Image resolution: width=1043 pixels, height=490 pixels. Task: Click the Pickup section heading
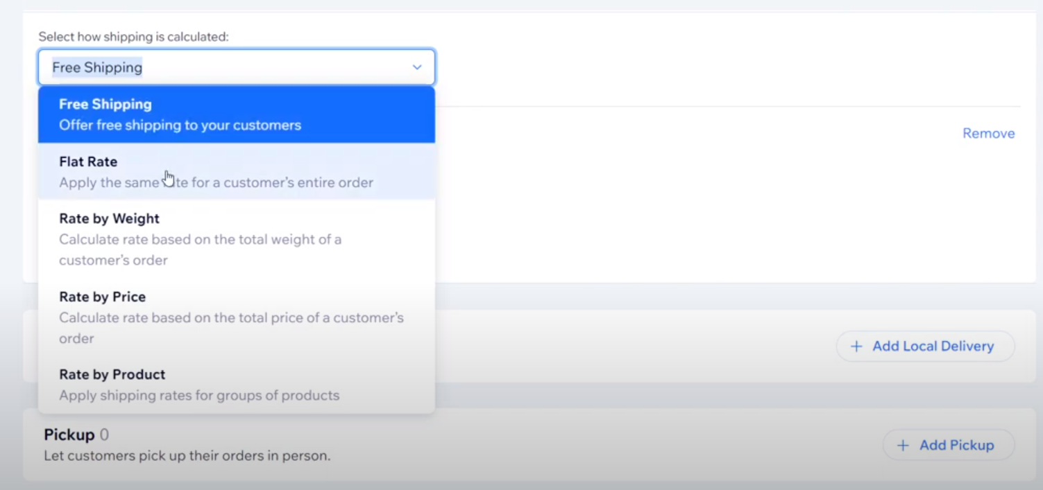69,435
